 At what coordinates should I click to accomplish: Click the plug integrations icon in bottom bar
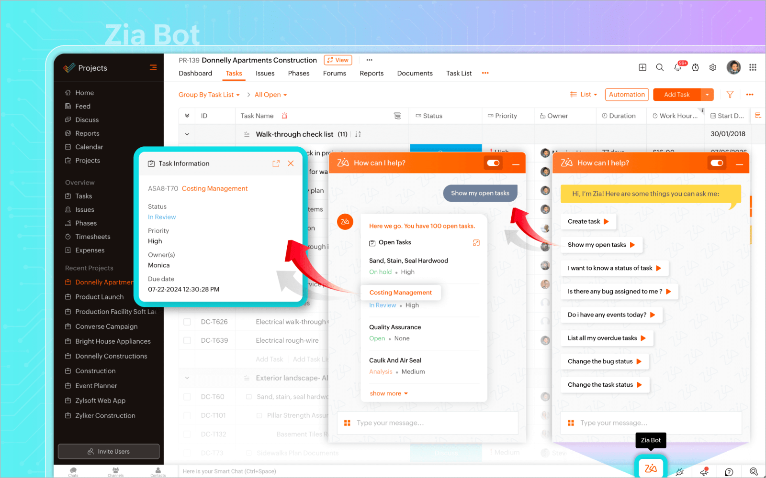(x=679, y=472)
